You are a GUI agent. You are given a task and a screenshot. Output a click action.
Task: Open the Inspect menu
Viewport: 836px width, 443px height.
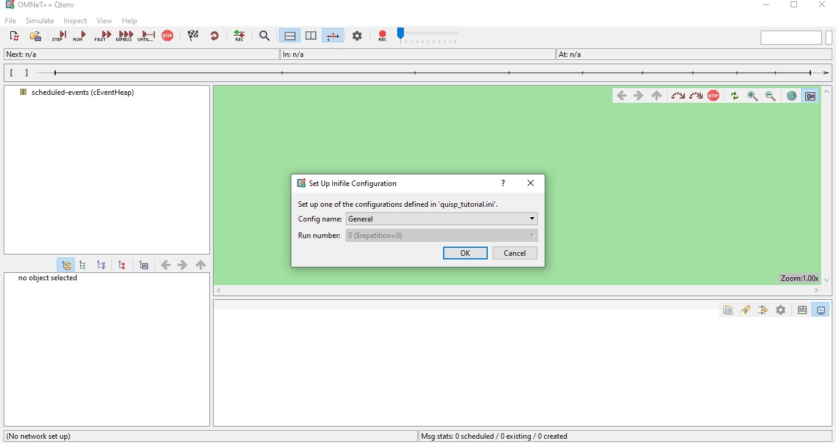click(x=75, y=20)
